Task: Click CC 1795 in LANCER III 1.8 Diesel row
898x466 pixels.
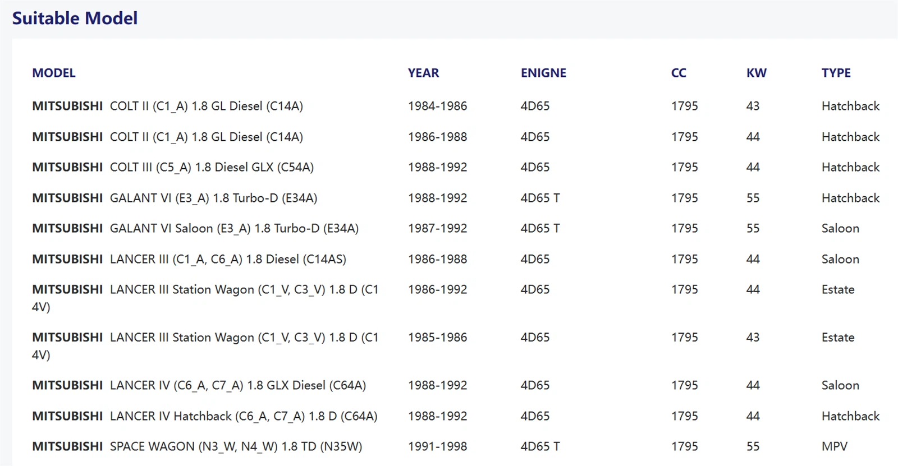Action: pyautogui.click(x=684, y=259)
